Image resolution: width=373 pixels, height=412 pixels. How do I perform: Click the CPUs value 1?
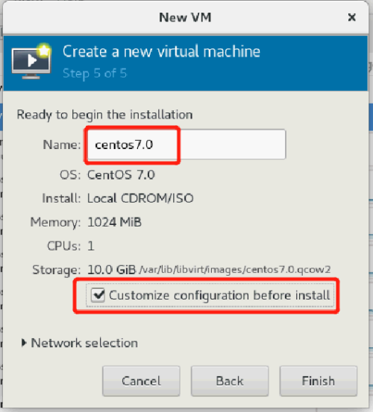click(91, 246)
